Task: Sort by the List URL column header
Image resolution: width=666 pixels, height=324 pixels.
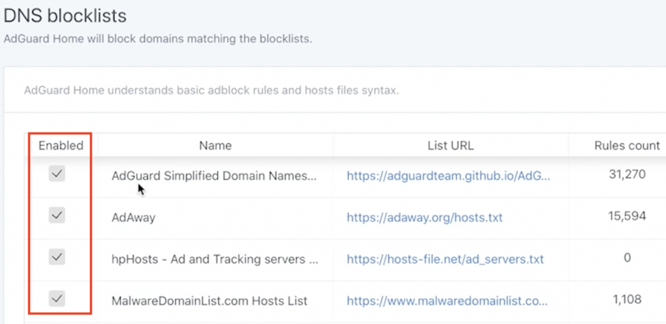Action: (451, 146)
